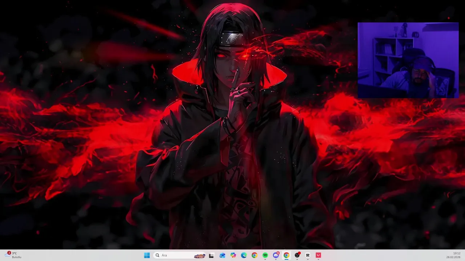465x261 pixels.
Task: Open Task View from the taskbar
Action: (211, 255)
